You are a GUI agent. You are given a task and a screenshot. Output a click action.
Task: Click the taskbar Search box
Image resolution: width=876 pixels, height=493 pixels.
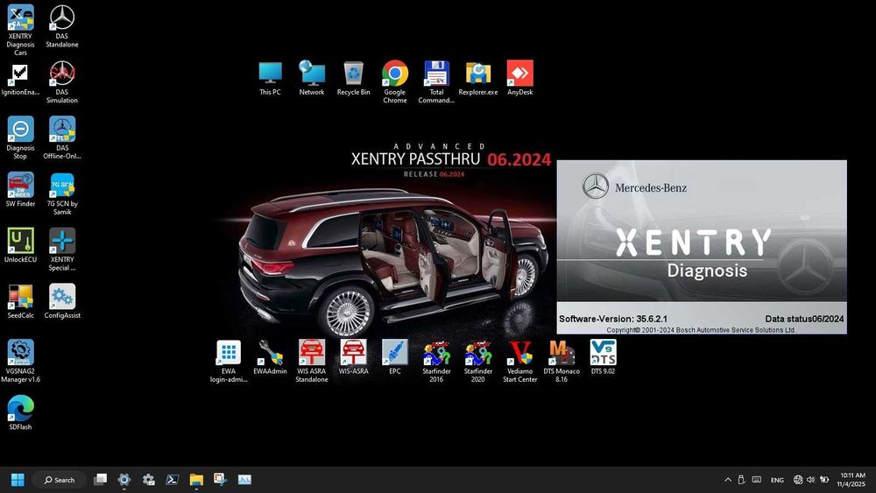point(60,480)
